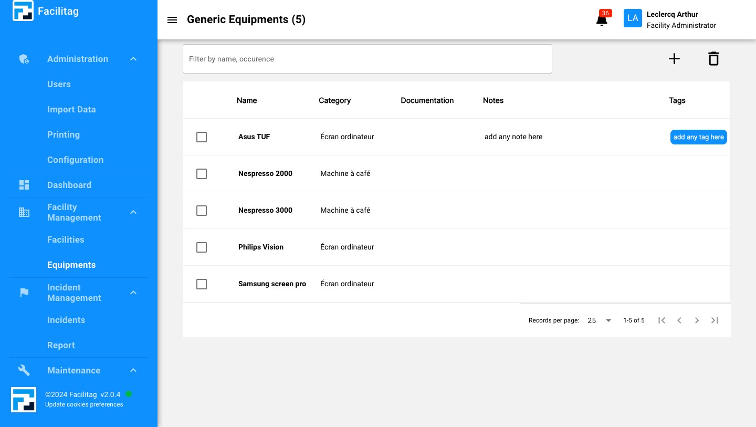
Task: Go to the next page arrow
Action: tap(697, 320)
